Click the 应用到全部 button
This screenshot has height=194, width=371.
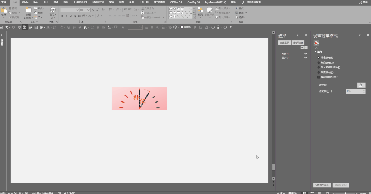tap(322, 185)
